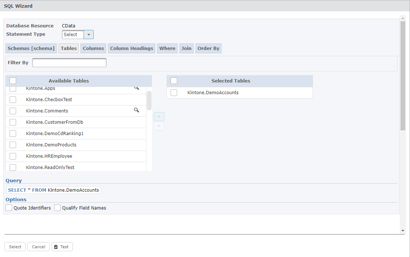This screenshot has width=410, height=257.
Task: Switch to the Columns tab
Action: click(93, 49)
